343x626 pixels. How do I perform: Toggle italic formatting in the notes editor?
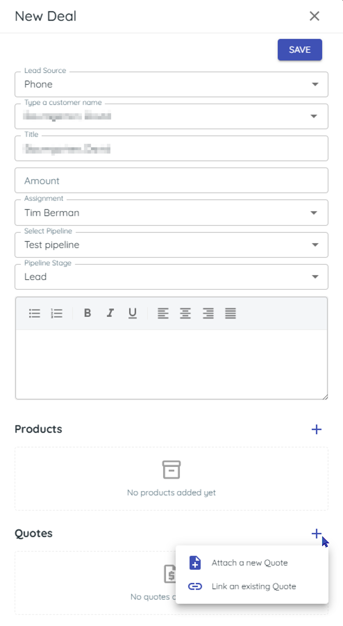[x=110, y=313]
